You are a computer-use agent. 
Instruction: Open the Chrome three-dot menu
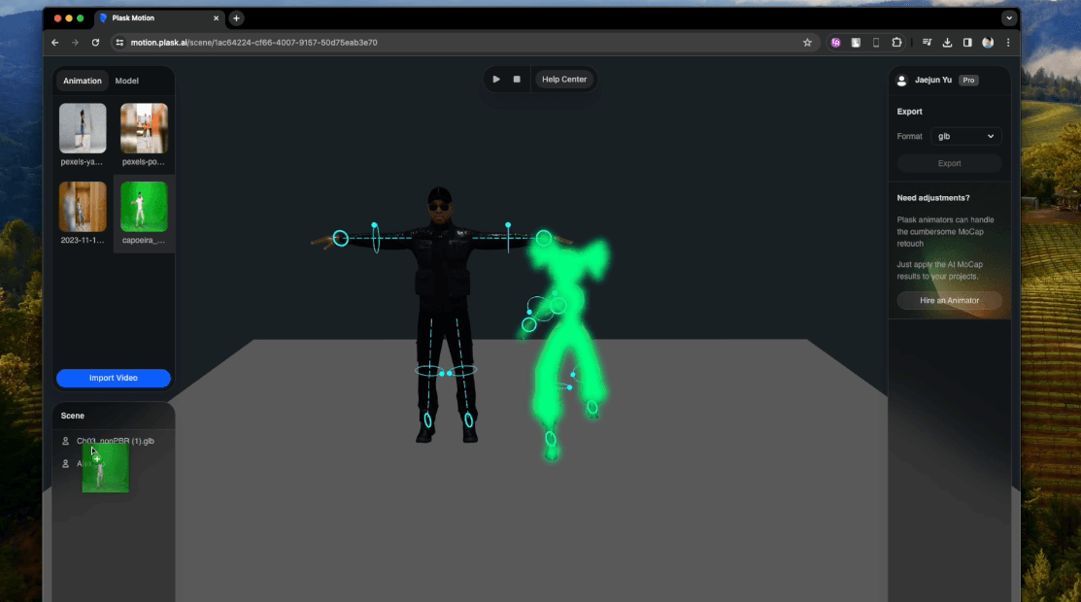(1008, 43)
